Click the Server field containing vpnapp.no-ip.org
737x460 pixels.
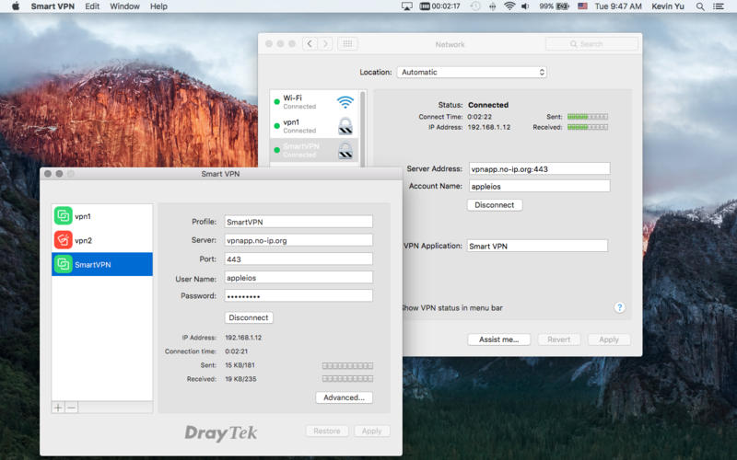coord(298,240)
